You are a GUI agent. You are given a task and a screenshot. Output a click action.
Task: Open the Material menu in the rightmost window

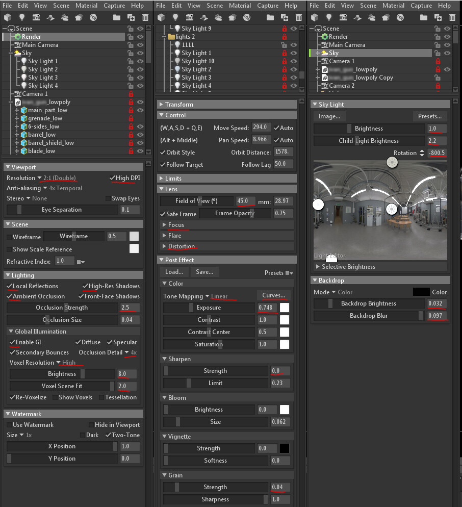[x=394, y=6]
